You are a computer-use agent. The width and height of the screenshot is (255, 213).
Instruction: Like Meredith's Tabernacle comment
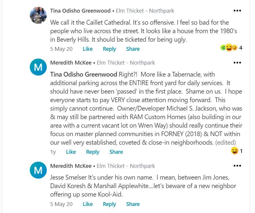tap(71, 152)
